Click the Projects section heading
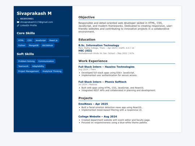 point(86,98)
